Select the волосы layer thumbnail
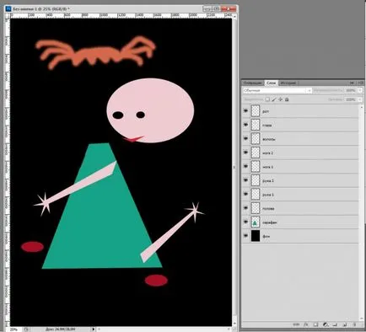 click(256, 138)
